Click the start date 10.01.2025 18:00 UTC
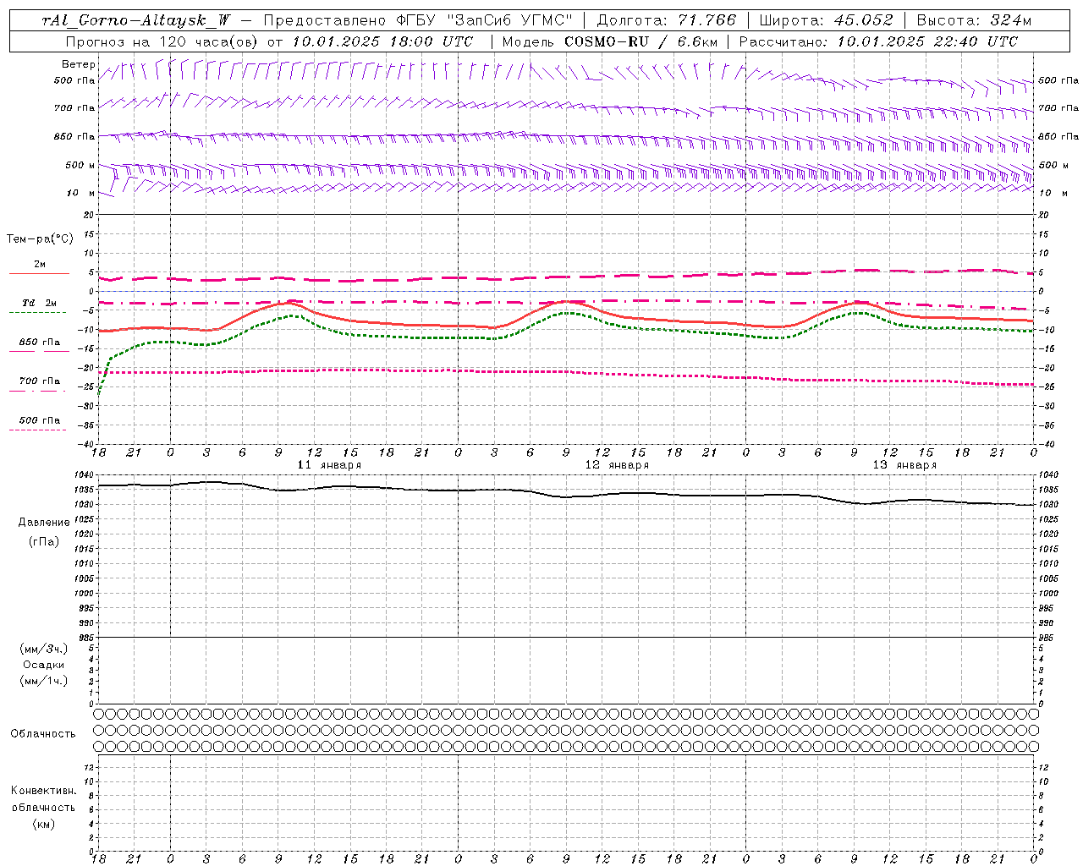The image size is (1083, 866). 382,41
